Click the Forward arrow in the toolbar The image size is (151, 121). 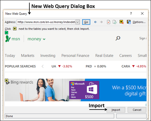tap(101, 22)
